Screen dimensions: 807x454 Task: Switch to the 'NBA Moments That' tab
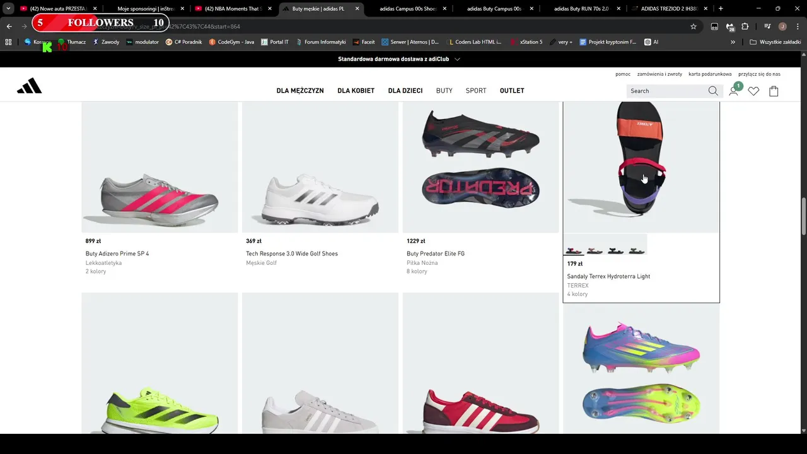pos(233,9)
